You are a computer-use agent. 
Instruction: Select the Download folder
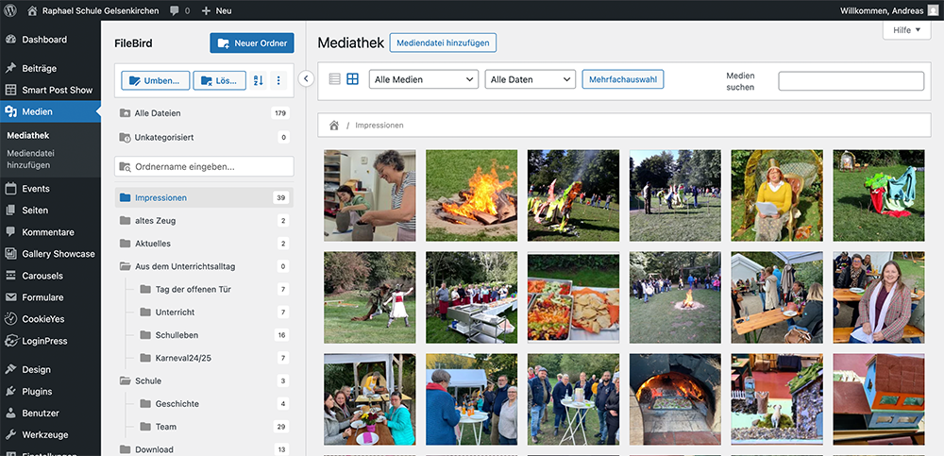[x=204, y=449]
